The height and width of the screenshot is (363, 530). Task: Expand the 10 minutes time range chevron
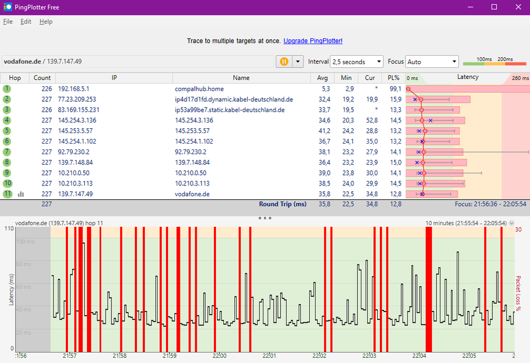pos(511,223)
